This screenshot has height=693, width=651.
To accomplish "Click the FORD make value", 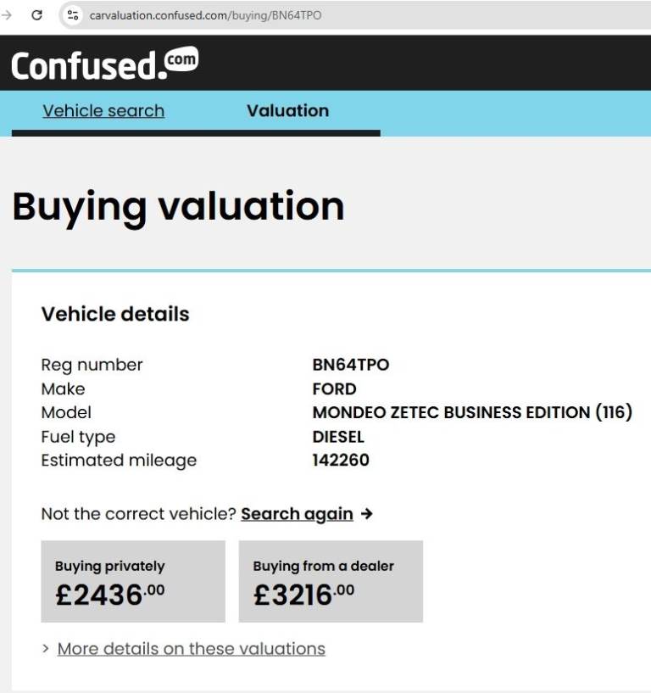I will coord(334,389).
